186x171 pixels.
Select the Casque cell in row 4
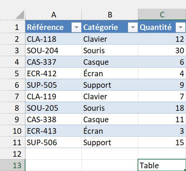click(110, 62)
